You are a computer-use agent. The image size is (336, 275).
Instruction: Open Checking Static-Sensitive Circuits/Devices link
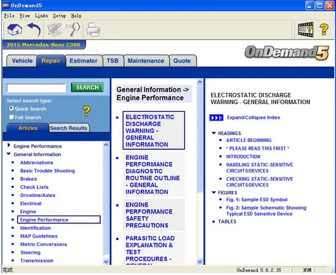(260, 182)
